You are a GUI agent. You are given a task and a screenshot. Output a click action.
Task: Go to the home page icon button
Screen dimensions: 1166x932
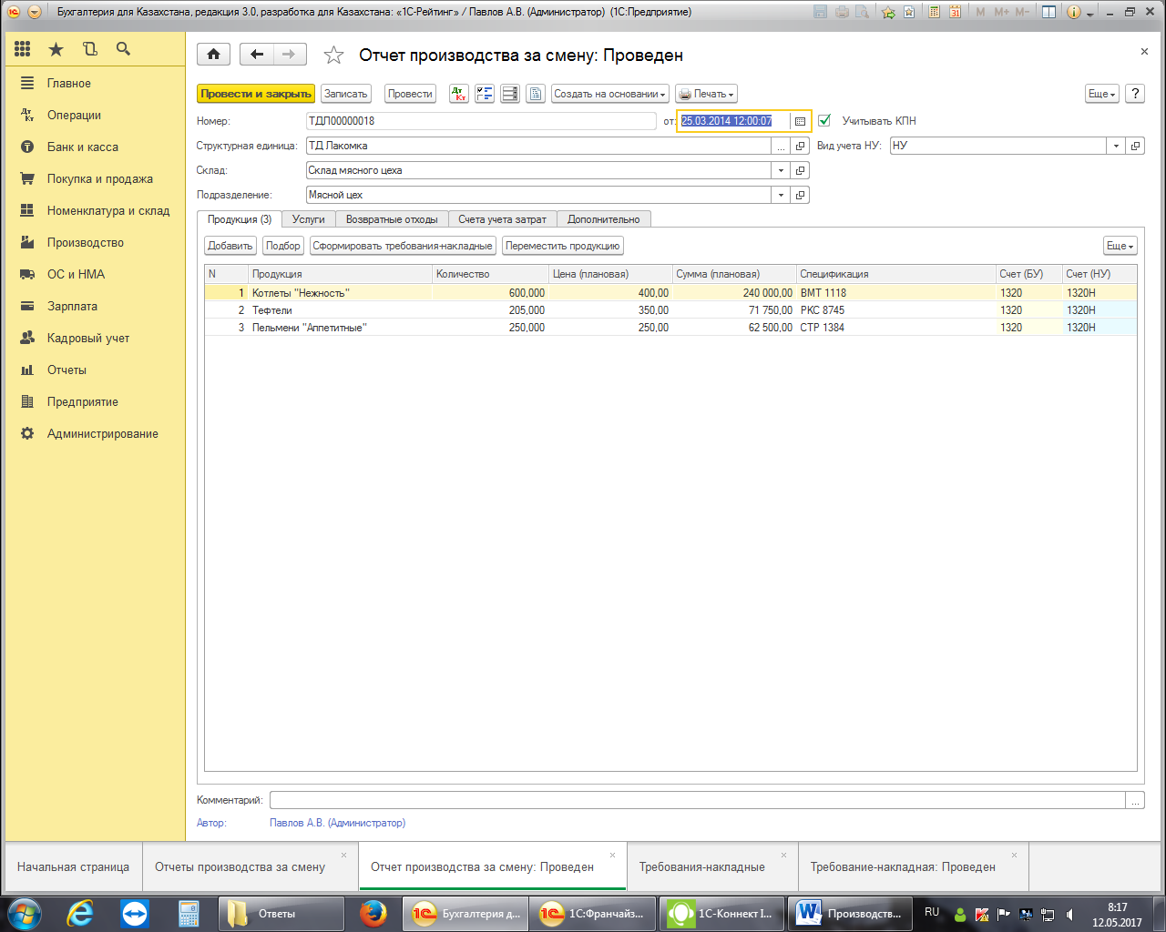point(213,55)
